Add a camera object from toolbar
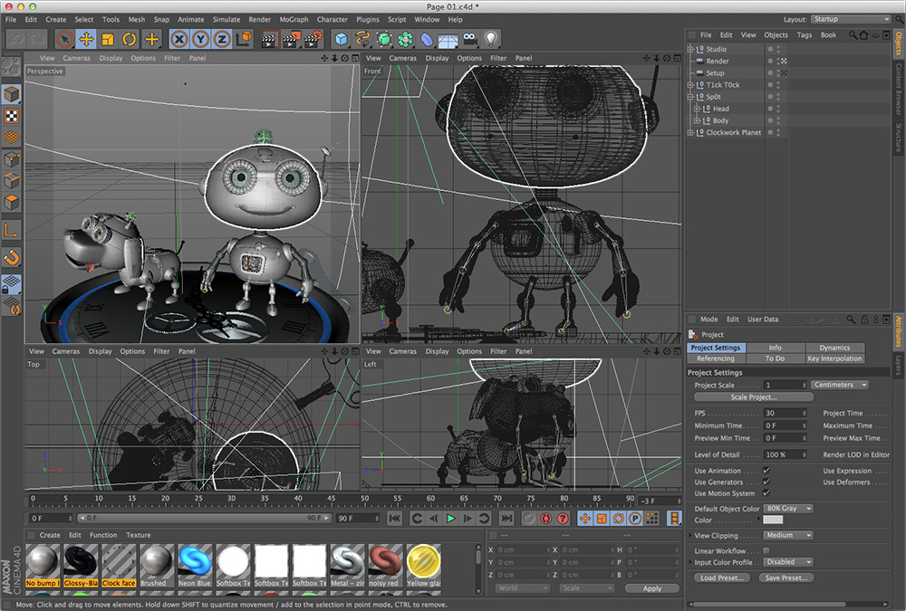 469,39
